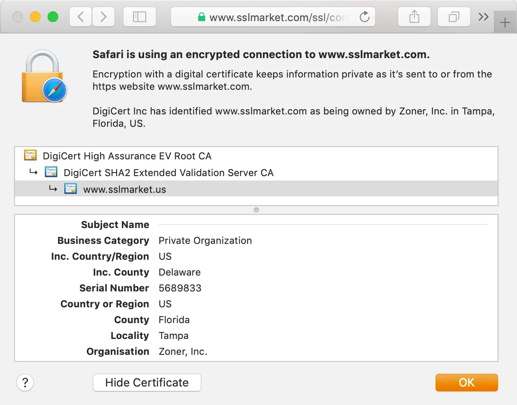Click the www.sslmarket.com address field
Screen dimensions: 517x405
click(273, 17)
